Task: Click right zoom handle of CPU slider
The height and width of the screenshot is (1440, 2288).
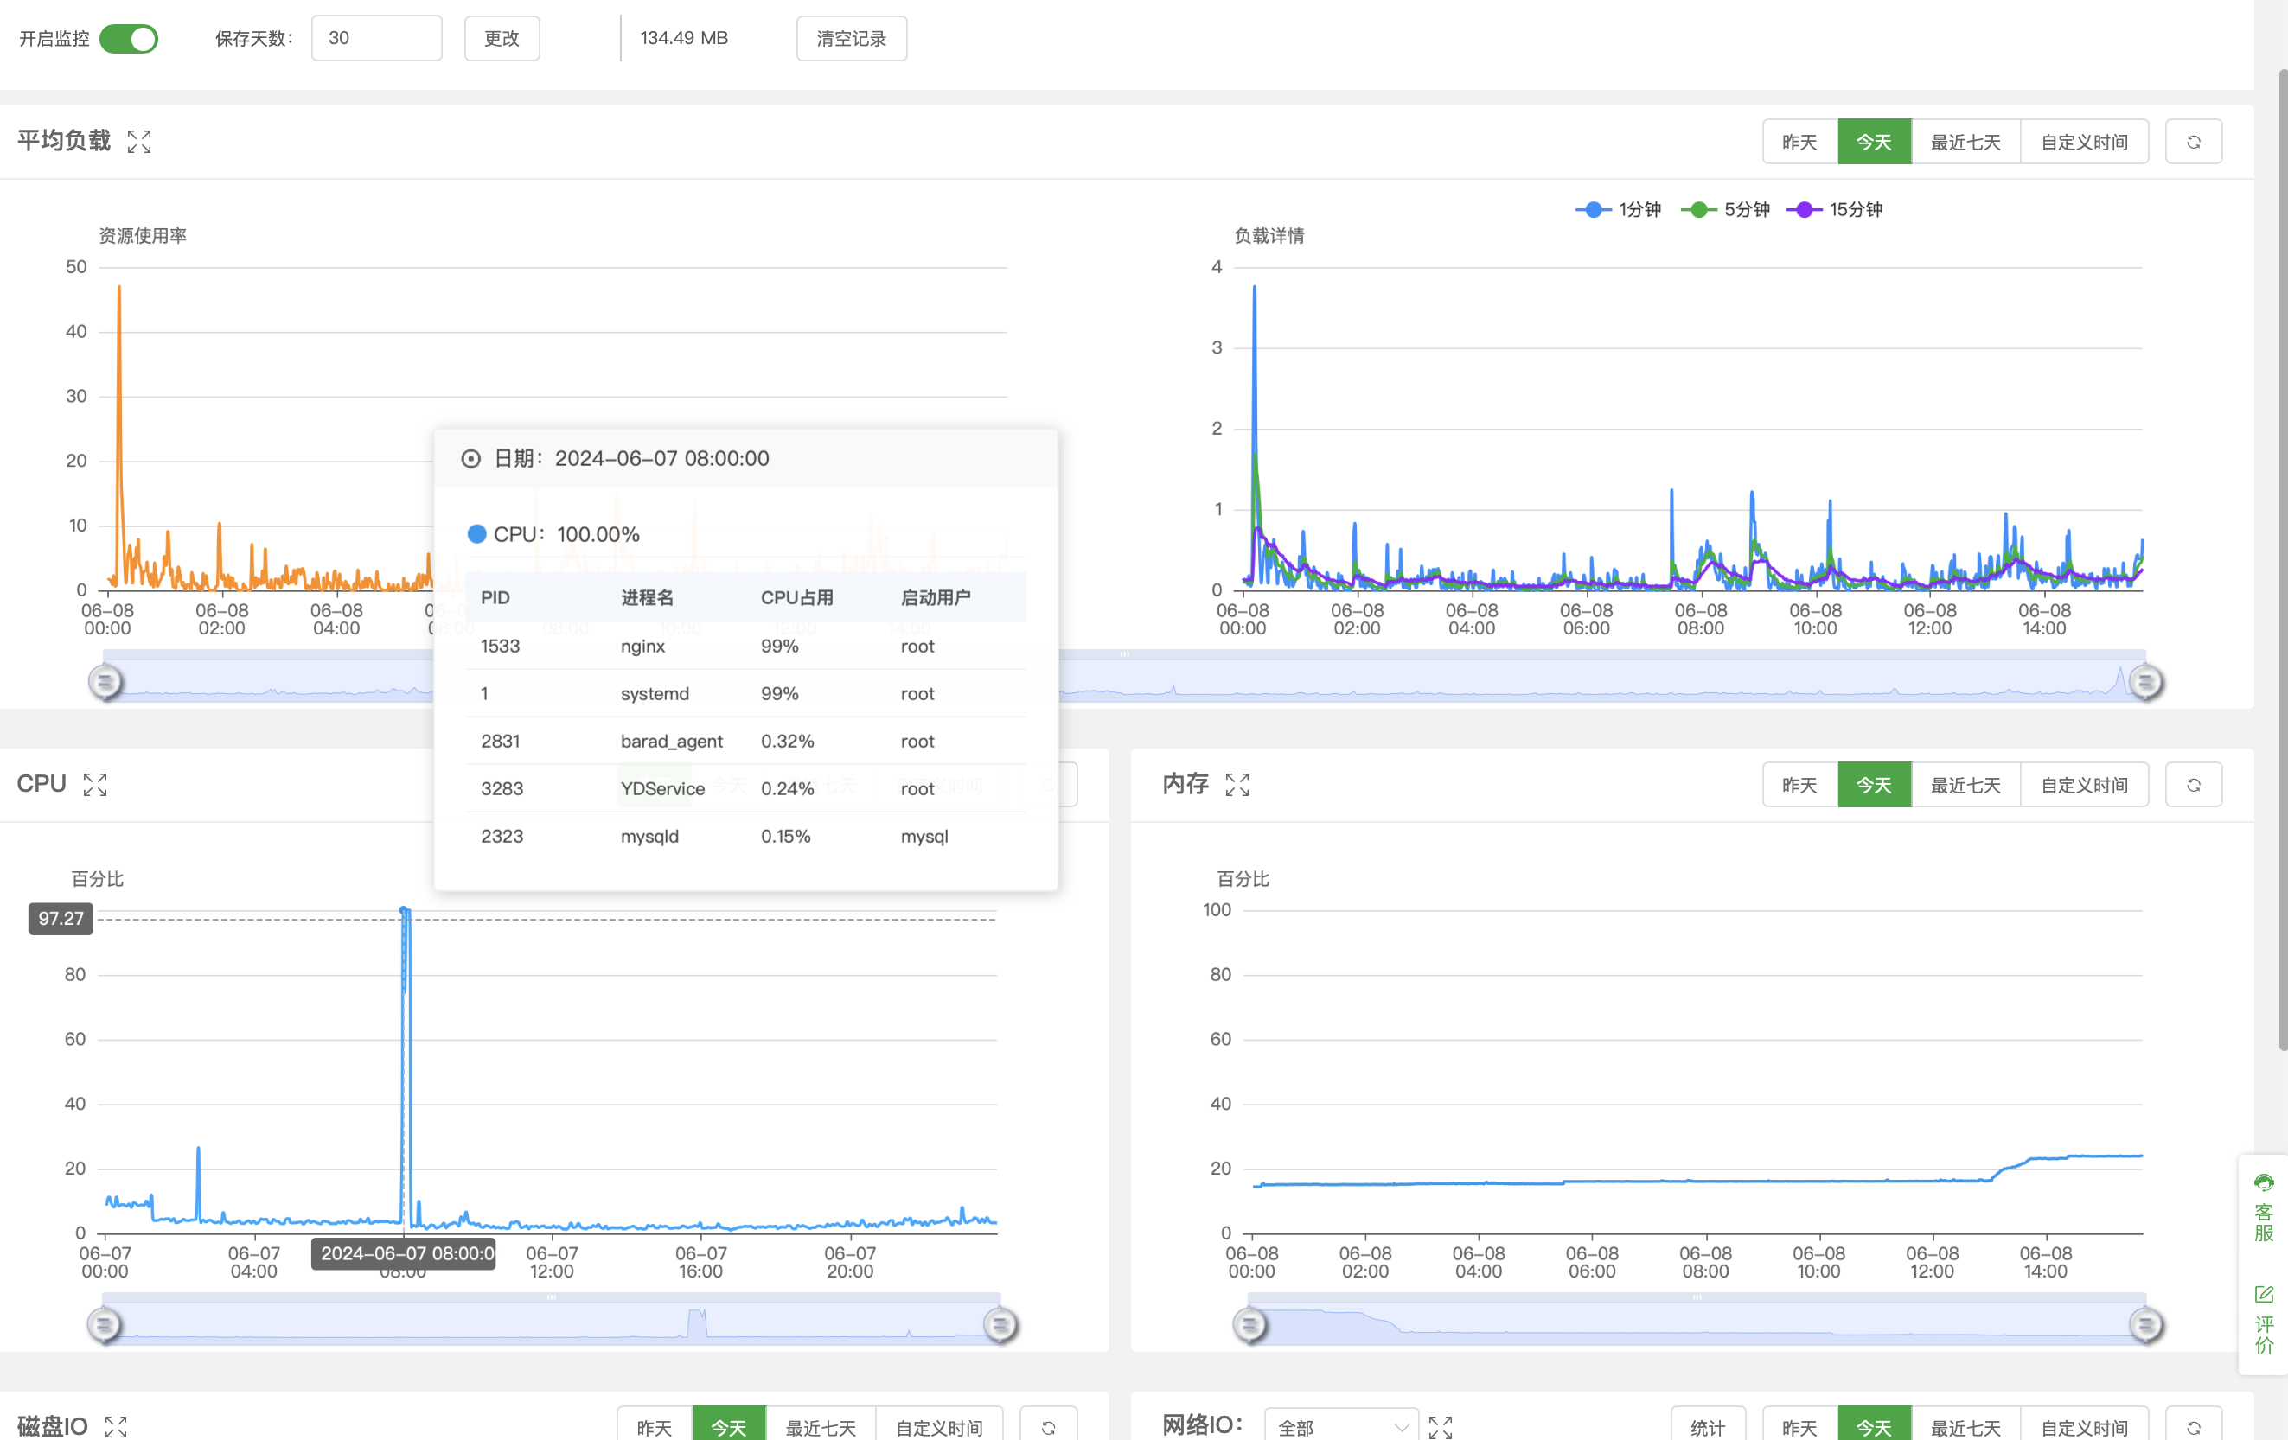Action: (x=1000, y=1324)
